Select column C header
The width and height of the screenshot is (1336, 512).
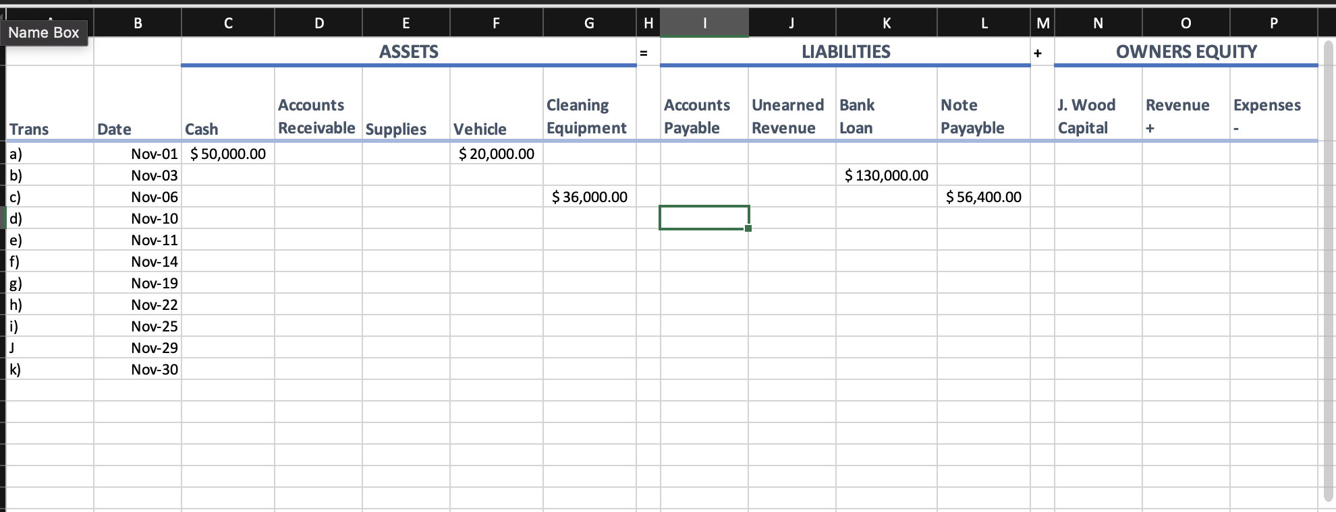coord(228,23)
